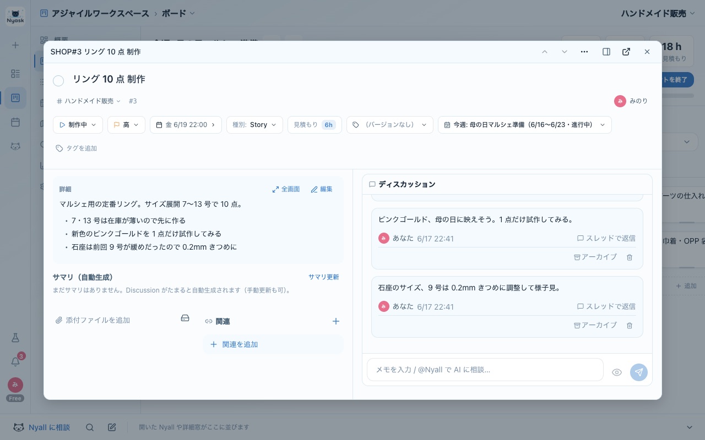Expand bottom bar with chevron at right

click(690, 427)
